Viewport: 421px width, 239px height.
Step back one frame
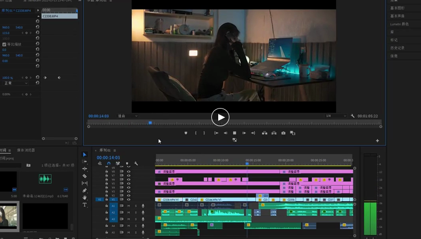point(226,133)
